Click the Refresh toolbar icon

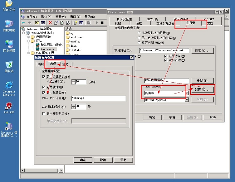point(62,23)
